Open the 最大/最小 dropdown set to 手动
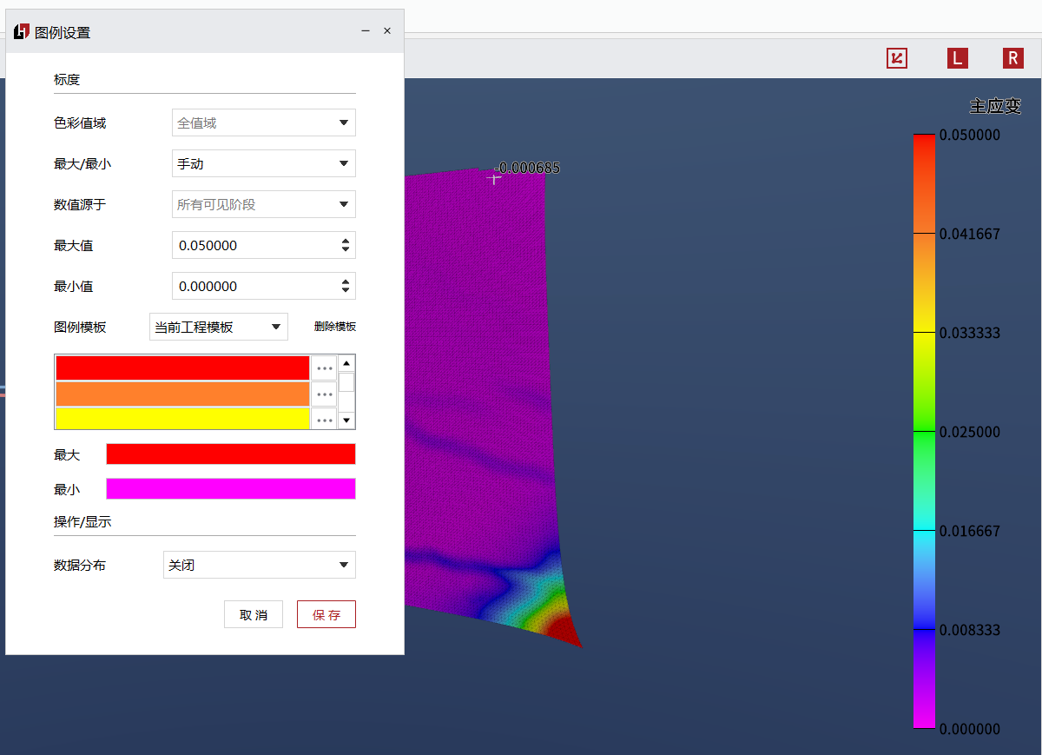This screenshot has height=755, width=1042. coord(263,163)
